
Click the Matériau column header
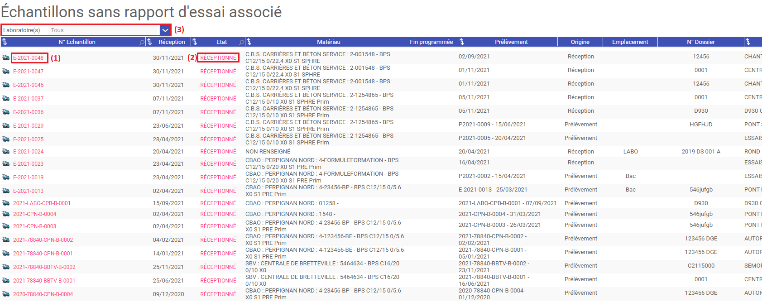click(329, 42)
